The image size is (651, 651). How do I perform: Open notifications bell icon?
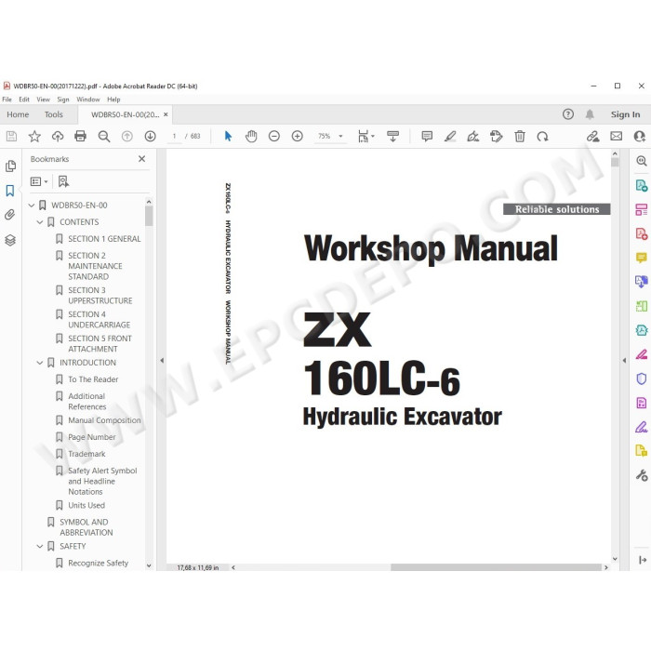coord(590,114)
